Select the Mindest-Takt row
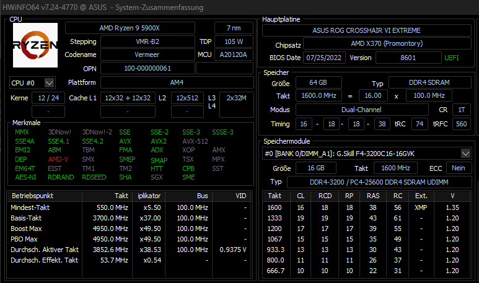This screenshot has width=479, height=283. pos(129,207)
